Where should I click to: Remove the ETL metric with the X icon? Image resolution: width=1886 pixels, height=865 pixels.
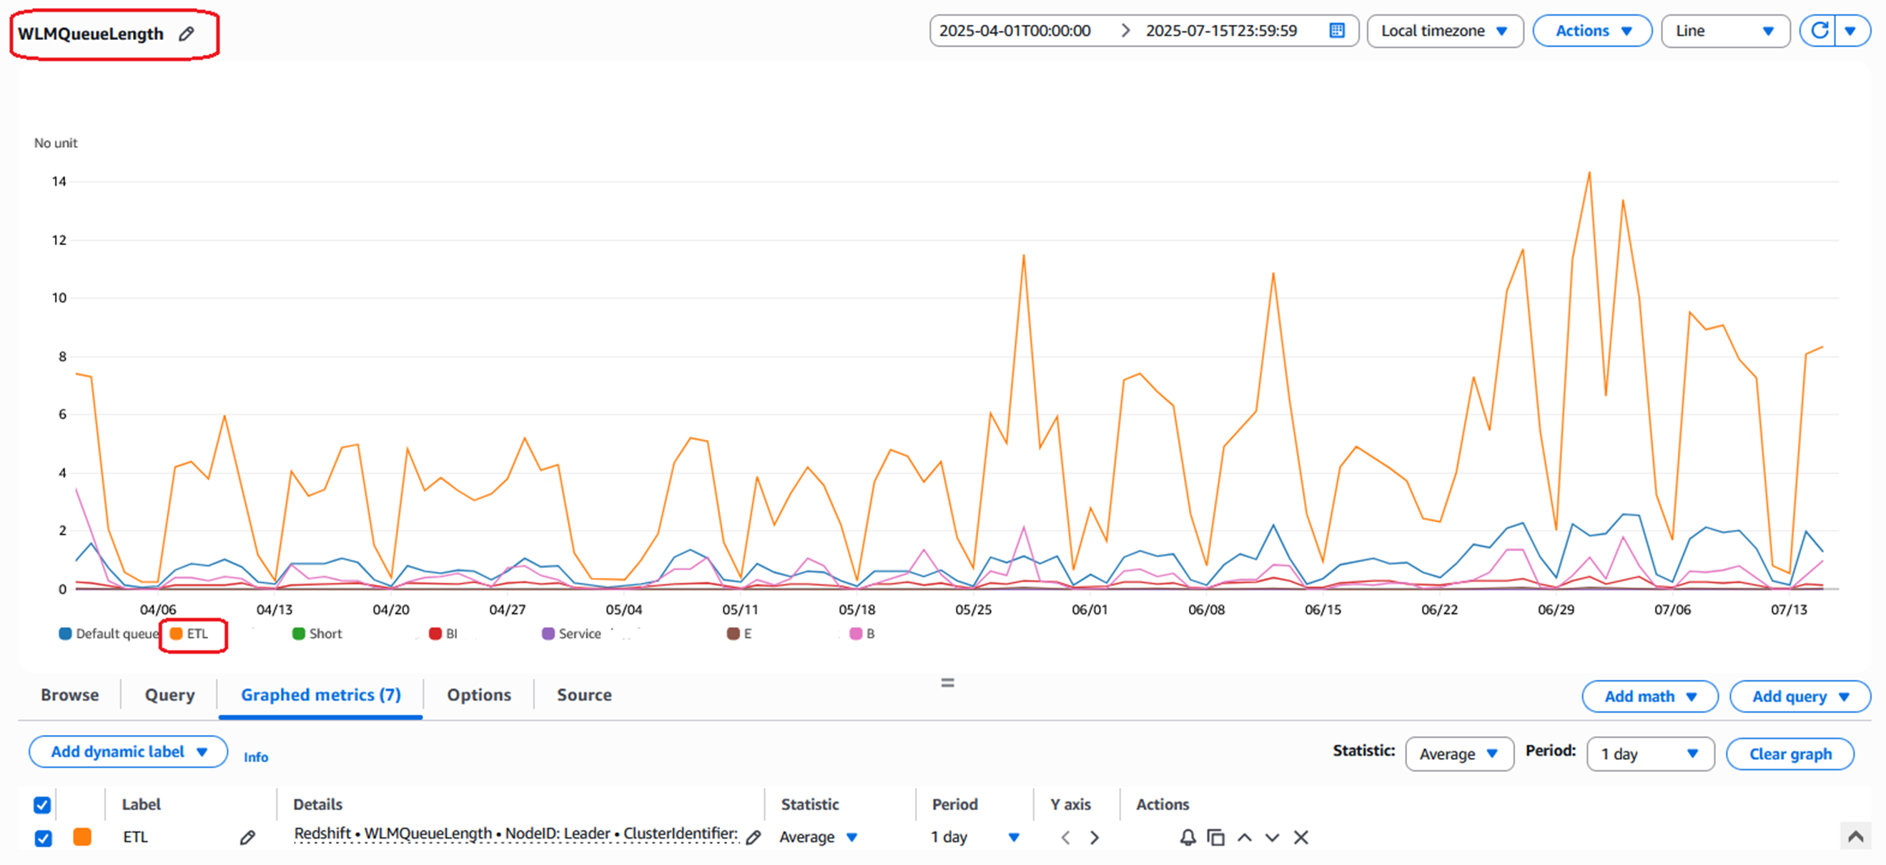coord(1300,837)
